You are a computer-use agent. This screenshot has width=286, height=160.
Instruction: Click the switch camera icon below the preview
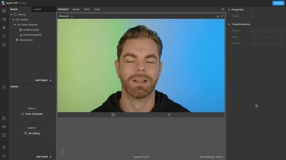[113, 115]
